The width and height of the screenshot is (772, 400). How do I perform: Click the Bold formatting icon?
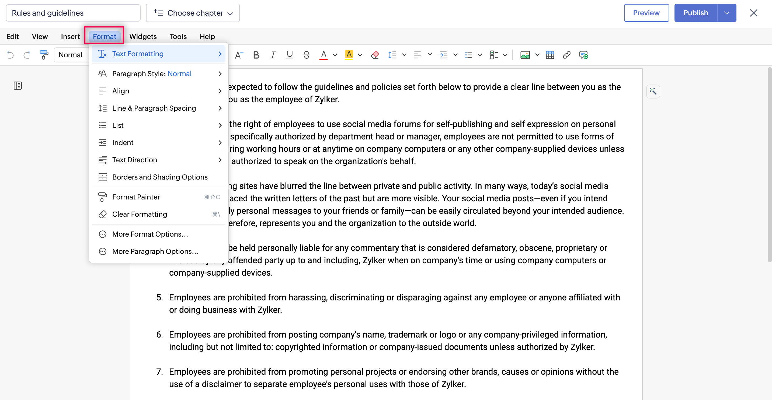[256, 55]
